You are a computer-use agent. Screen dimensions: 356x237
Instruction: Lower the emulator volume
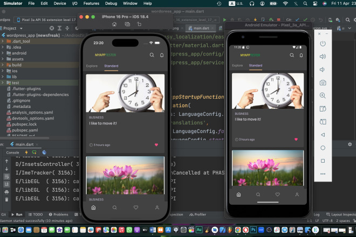tap(322, 69)
